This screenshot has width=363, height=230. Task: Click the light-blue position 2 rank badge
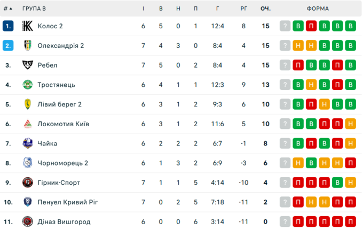click(x=7, y=46)
